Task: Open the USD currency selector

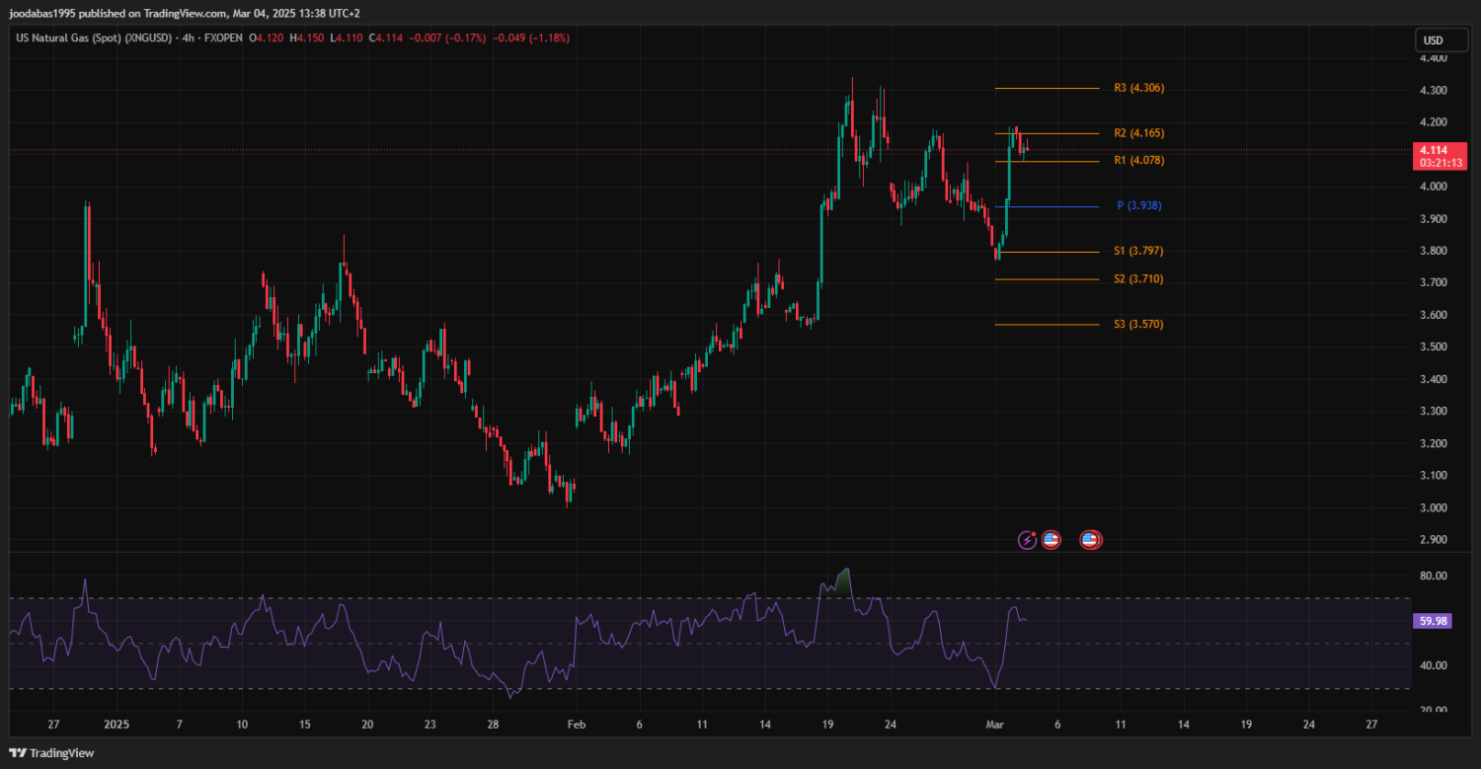Action: pos(1432,40)
